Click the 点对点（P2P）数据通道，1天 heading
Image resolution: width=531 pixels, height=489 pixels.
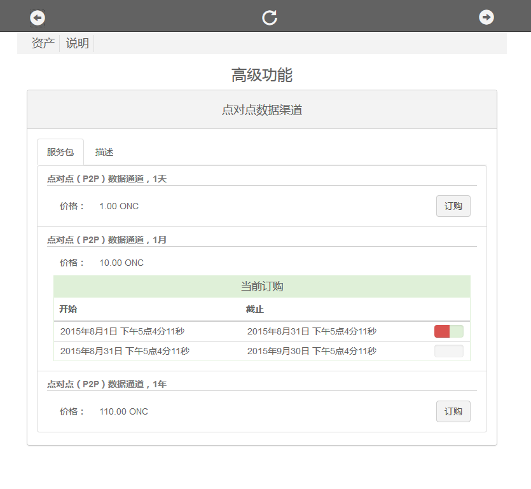[107, 179]
